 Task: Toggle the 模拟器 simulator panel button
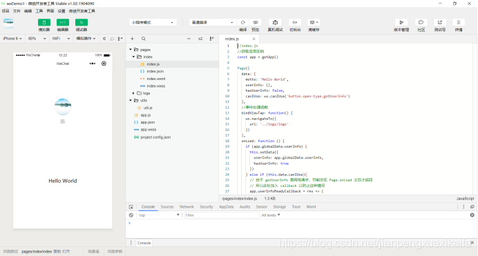point(44,23)
